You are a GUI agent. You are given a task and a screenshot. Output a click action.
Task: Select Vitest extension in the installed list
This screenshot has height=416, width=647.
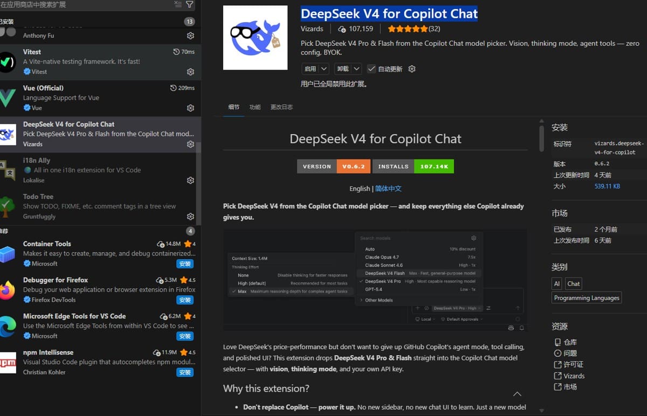click(100, 63)
